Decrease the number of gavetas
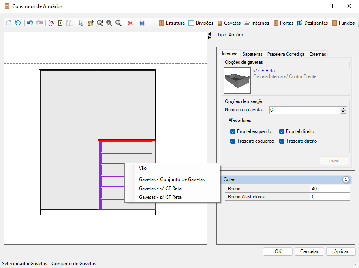Screen dimensions: 359x268 (344, 112)
